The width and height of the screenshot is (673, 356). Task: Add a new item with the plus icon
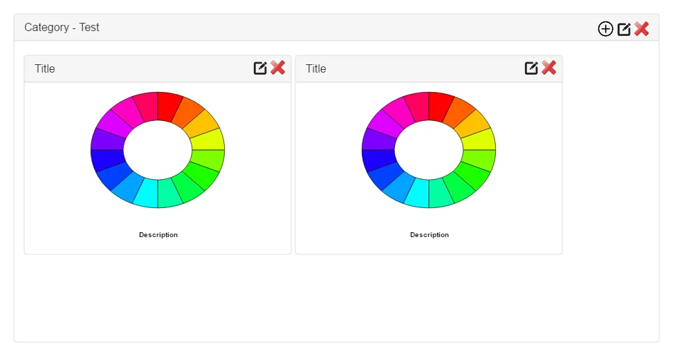[605, 29]
